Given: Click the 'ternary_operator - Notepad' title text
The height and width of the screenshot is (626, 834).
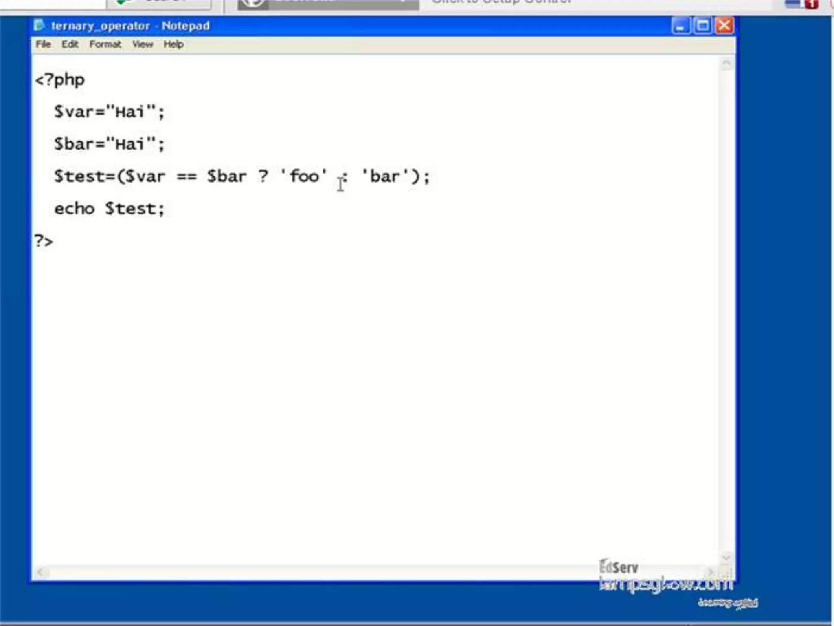Looking at the screenshot, I should [x=130, y=26].
